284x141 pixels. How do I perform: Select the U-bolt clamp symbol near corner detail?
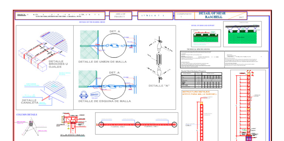[x=83, y=95]
